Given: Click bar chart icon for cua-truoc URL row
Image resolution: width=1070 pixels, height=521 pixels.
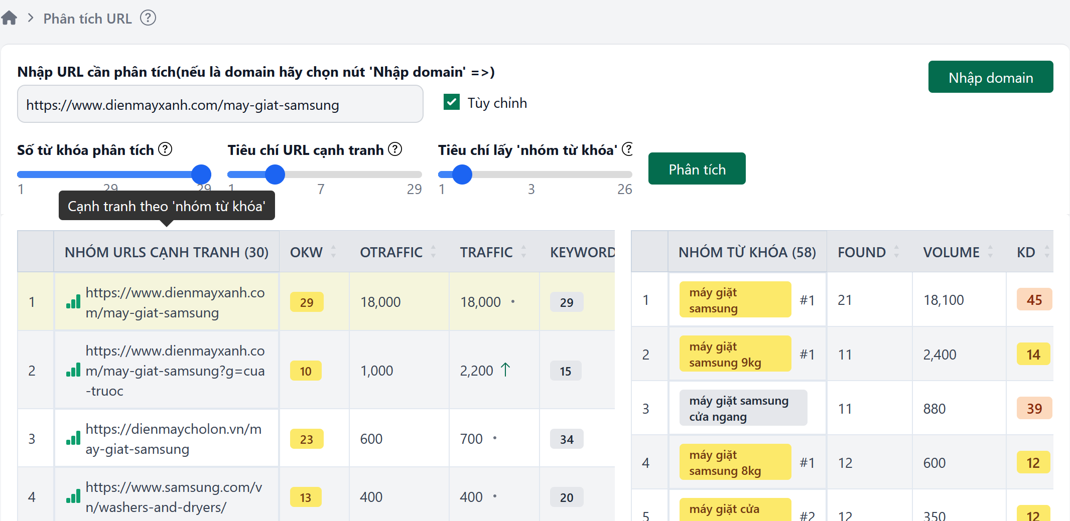Looking at the screenshot, I should pyautogui.click(x=73, y=371).
